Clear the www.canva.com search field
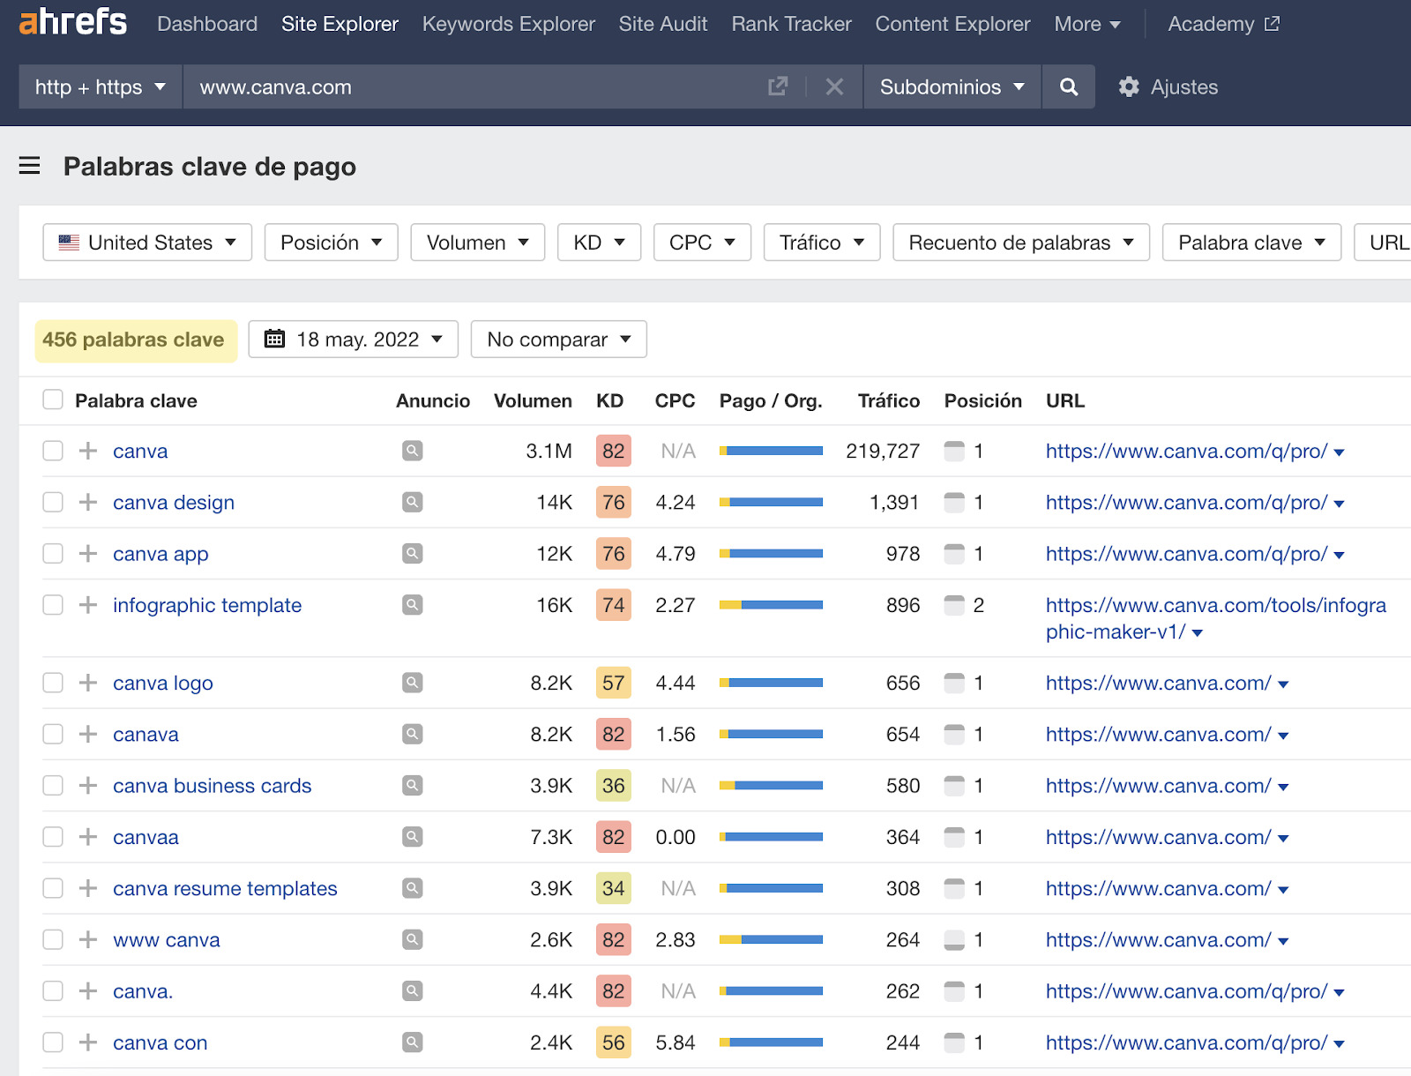Image resolution: width=1411 pixels, height=1076 pixels. [834, 86]
